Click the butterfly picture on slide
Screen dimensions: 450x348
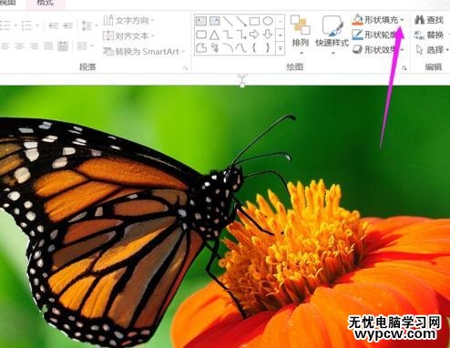(225, 217)
